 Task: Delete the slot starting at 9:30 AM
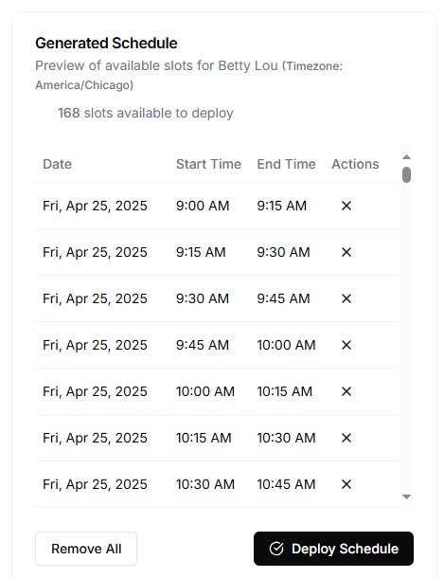click(x=346, y=298)
